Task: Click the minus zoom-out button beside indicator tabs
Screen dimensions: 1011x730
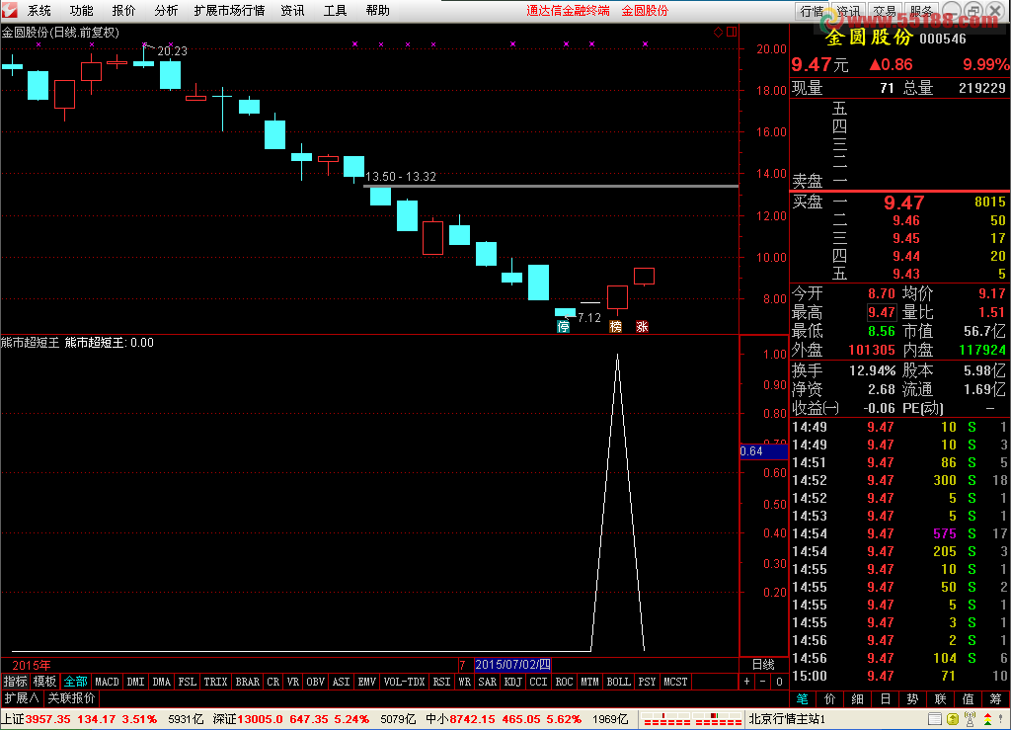Action: tap(763, 682)
